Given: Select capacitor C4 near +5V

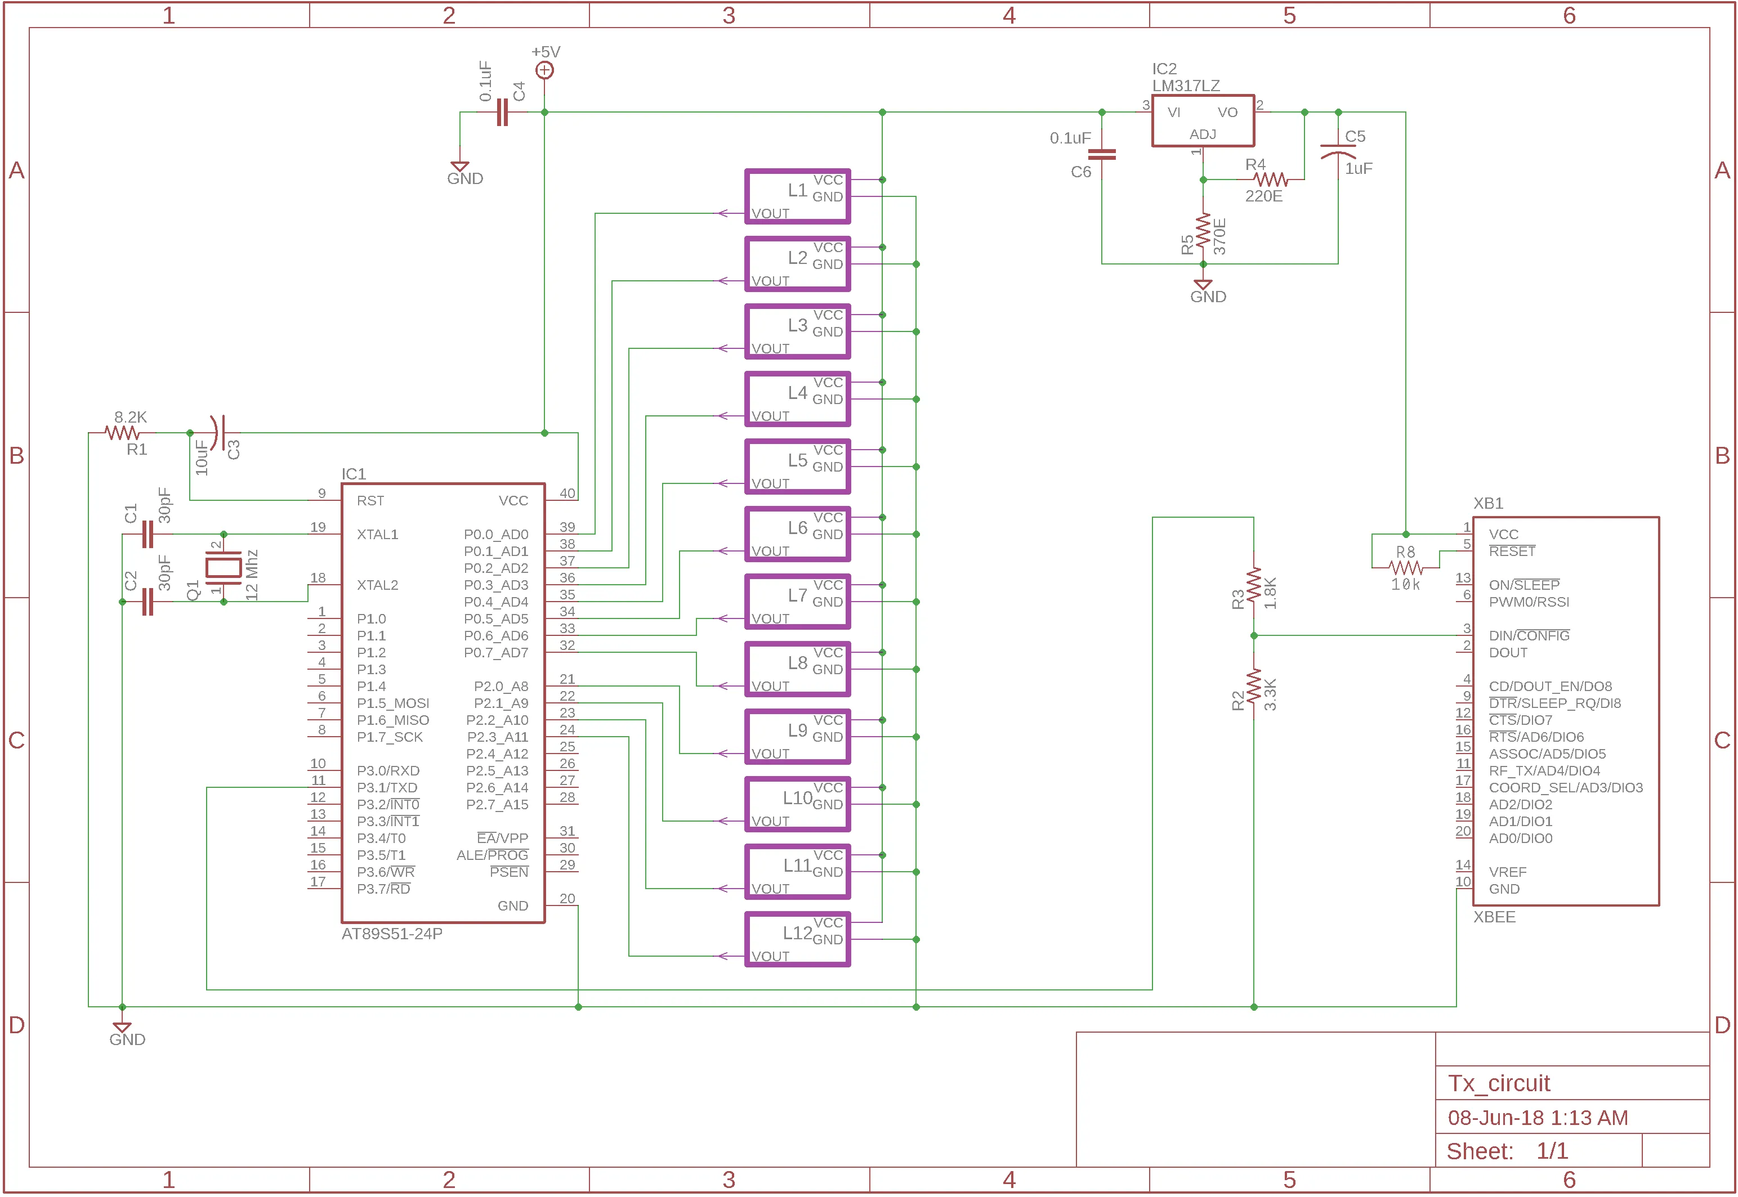Looking at the screenshot, I should tap(502, 113).
